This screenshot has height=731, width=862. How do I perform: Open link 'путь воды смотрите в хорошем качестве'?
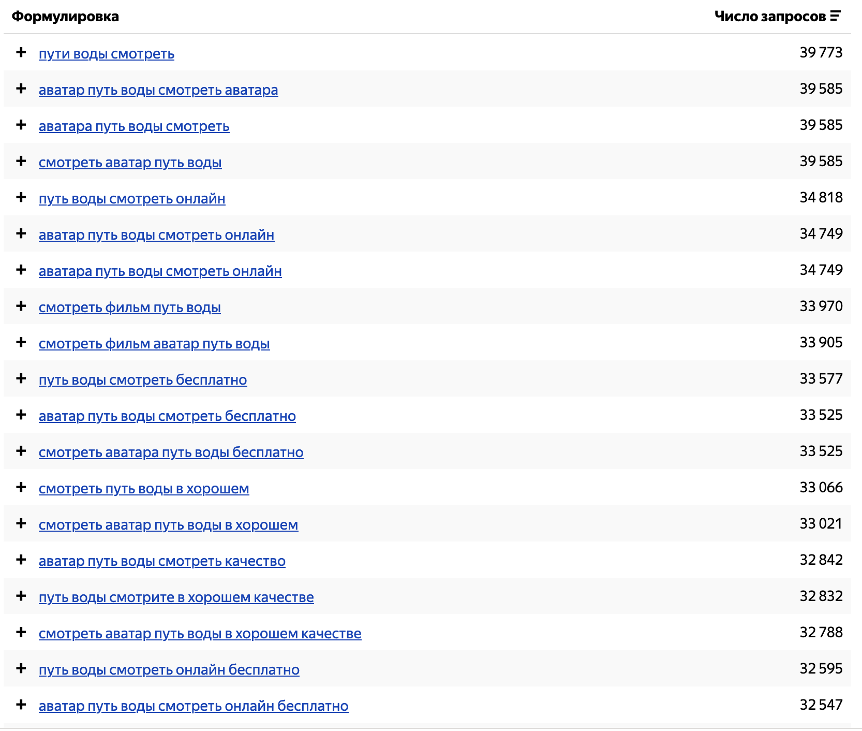coord(176,597)
